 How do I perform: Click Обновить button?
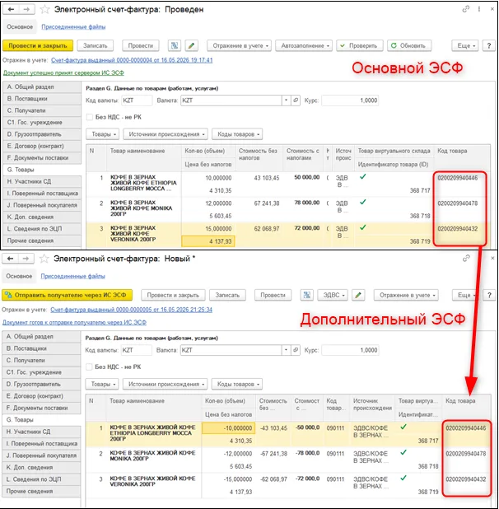[409, 46]
